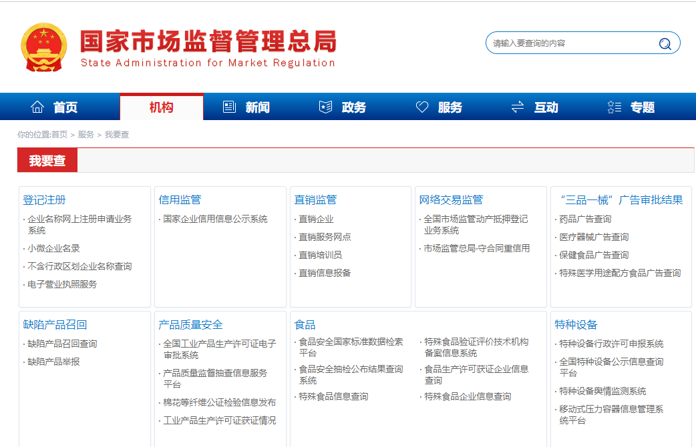Click the search magnifier icon
The image size is (696, 447).
(x=665, y=44)
